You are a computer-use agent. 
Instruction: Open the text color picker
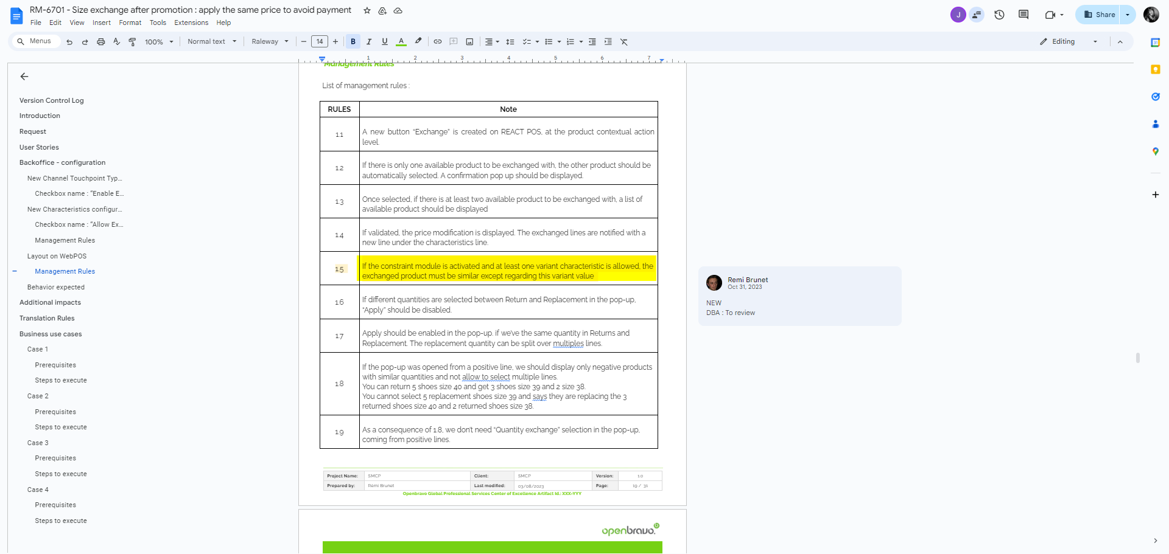[401, 42]
